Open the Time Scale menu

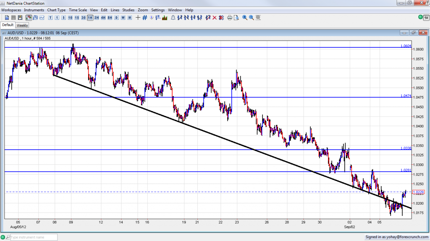point(78,10)
